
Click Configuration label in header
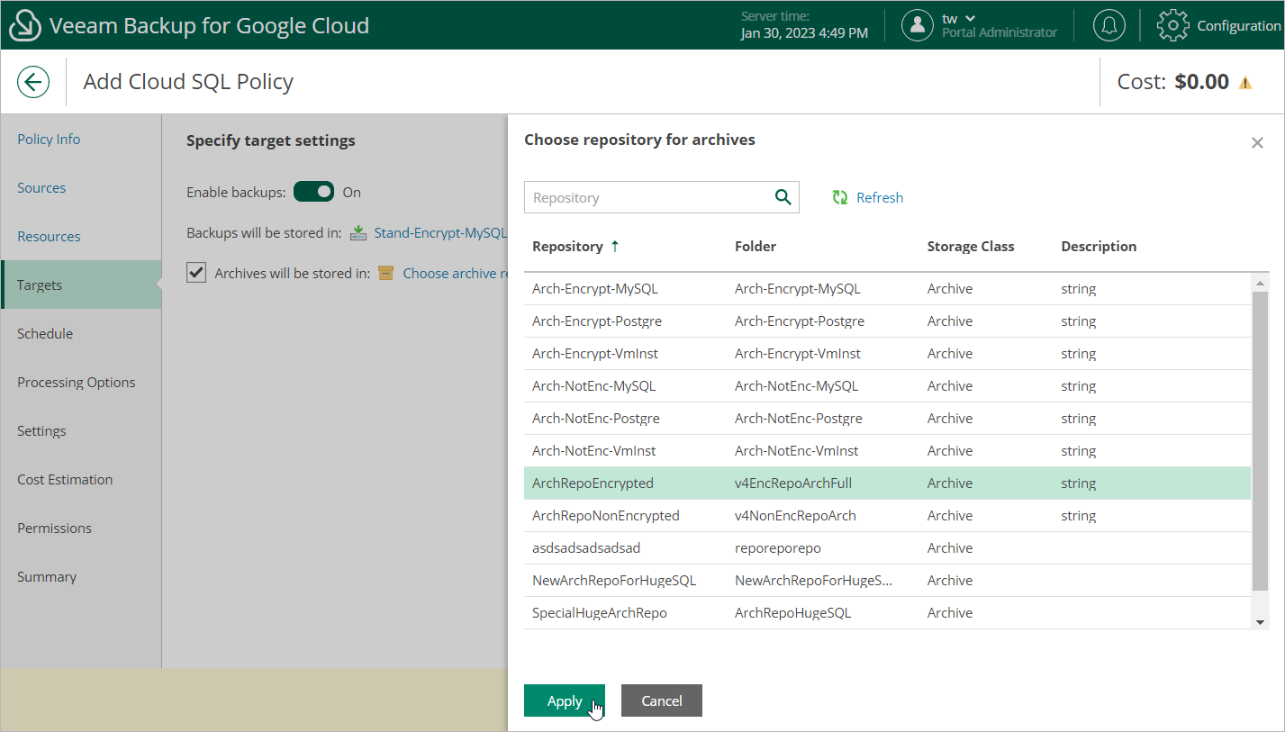[x=1239, y=26]
